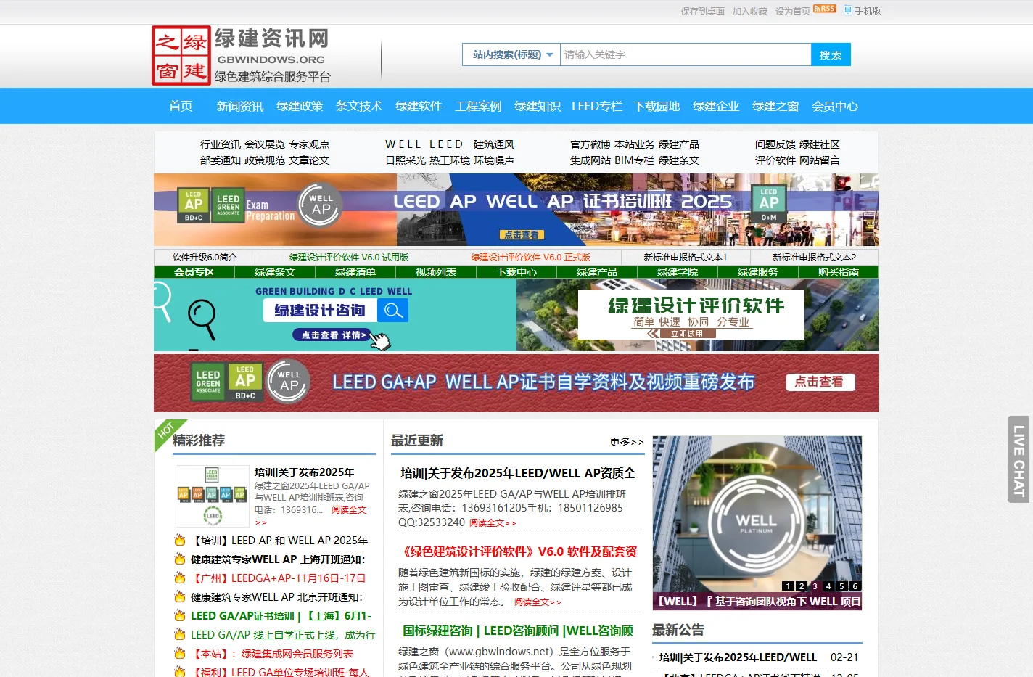Click flame icon beside 【培训】LEED AP 和 WELL AP
Image resolution: width=1033 pixels, height=677 pixels.
tap(180, 540)
